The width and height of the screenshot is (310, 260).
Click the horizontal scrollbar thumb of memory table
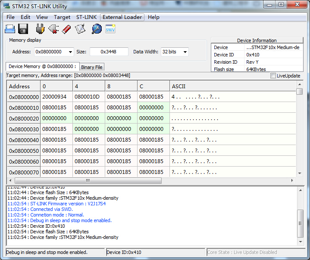click(88, 180)
